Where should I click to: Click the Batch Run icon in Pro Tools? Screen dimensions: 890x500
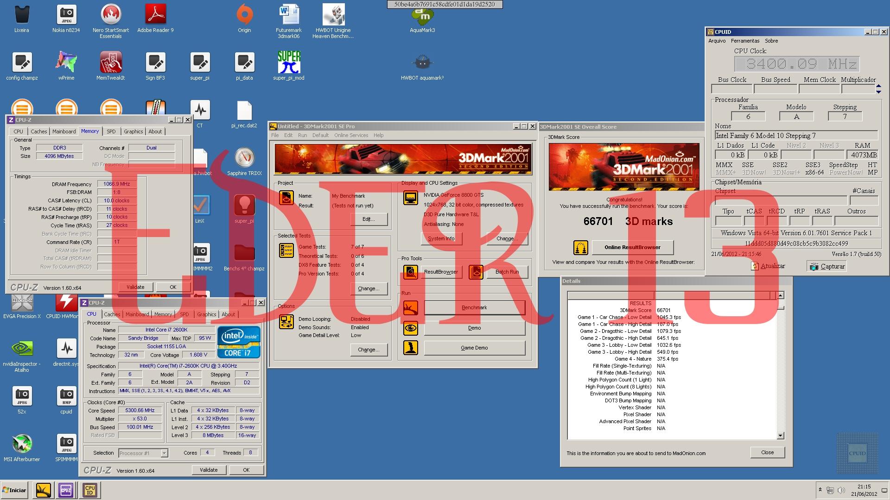(476, 272)
